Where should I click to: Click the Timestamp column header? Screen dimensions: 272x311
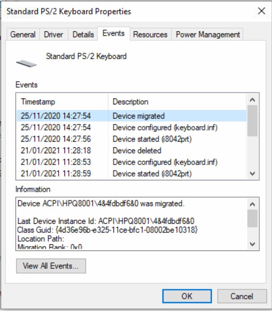(62, 102)
